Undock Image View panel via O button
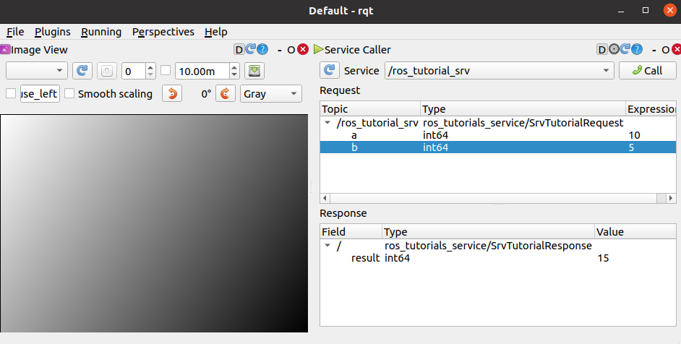 tap(291, 50)
